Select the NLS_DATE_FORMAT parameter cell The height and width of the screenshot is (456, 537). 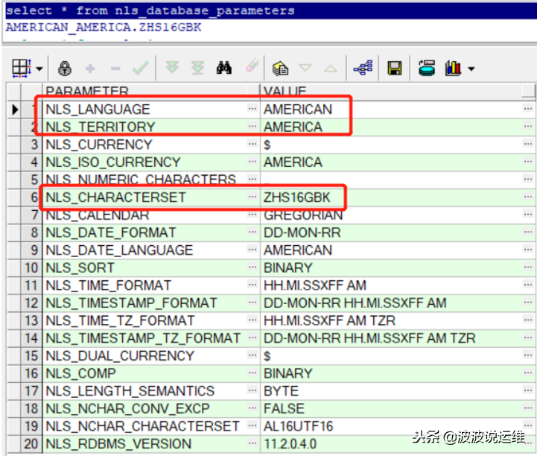150,232
